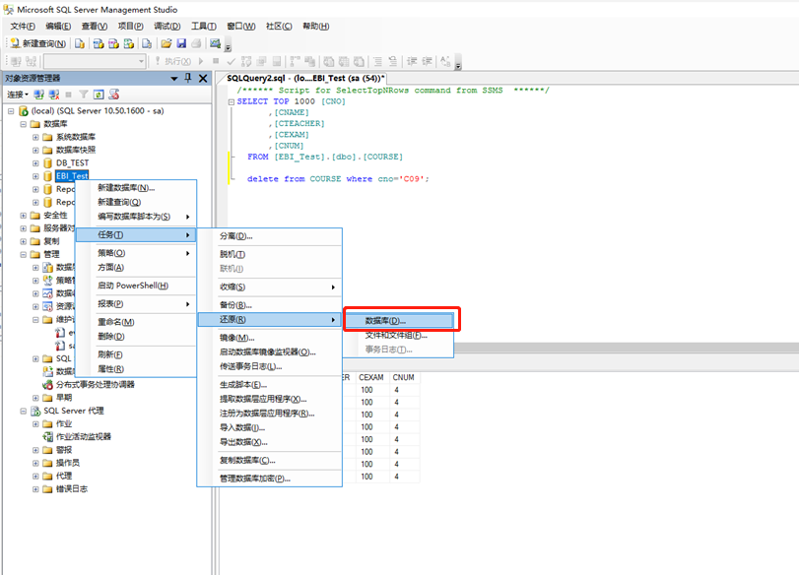Screen dimensions: 799x575
Task: Click the Refresh icon in Object Explorer toolbar
Action: click(x=98, y=94)
